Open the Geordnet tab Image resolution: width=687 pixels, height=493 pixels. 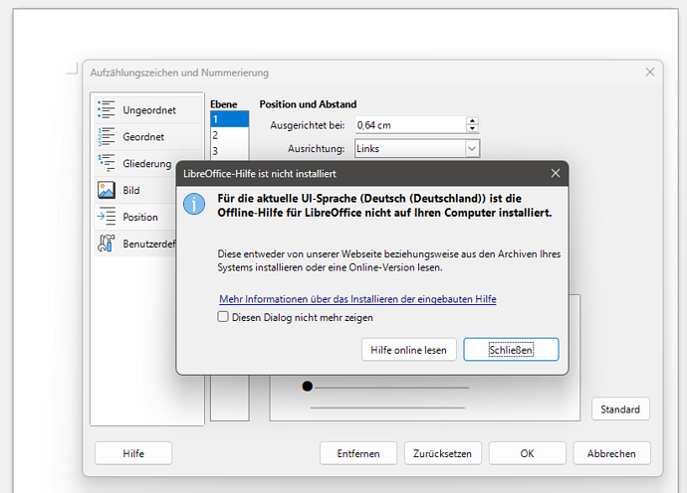148,136
